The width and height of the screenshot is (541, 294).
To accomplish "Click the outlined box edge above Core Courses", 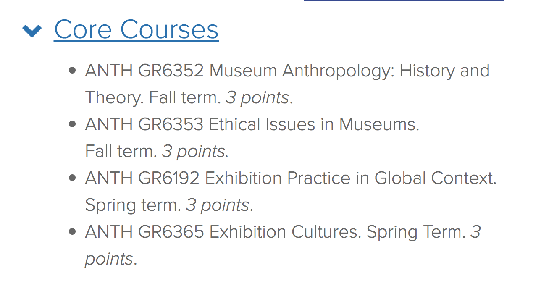I will click(x=403, y=1).
